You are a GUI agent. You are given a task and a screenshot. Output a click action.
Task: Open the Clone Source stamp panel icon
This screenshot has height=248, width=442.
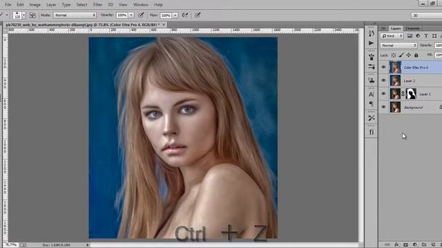(x=372, y=80)
